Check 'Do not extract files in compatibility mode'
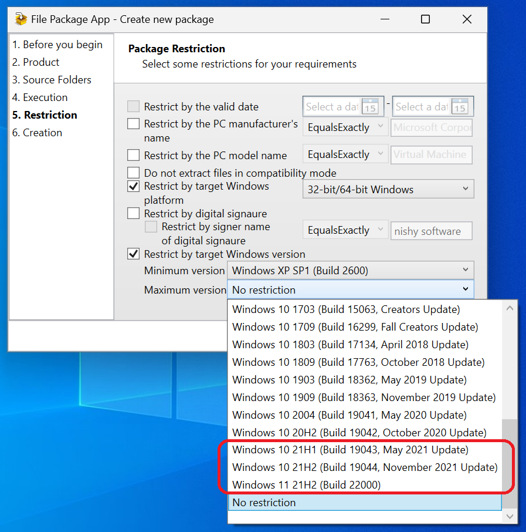 [x=133, y=173]
